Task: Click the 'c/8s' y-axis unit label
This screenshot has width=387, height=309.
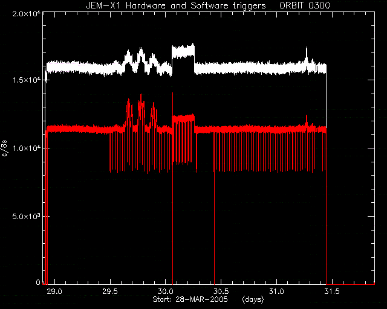Action: (5, 148)
